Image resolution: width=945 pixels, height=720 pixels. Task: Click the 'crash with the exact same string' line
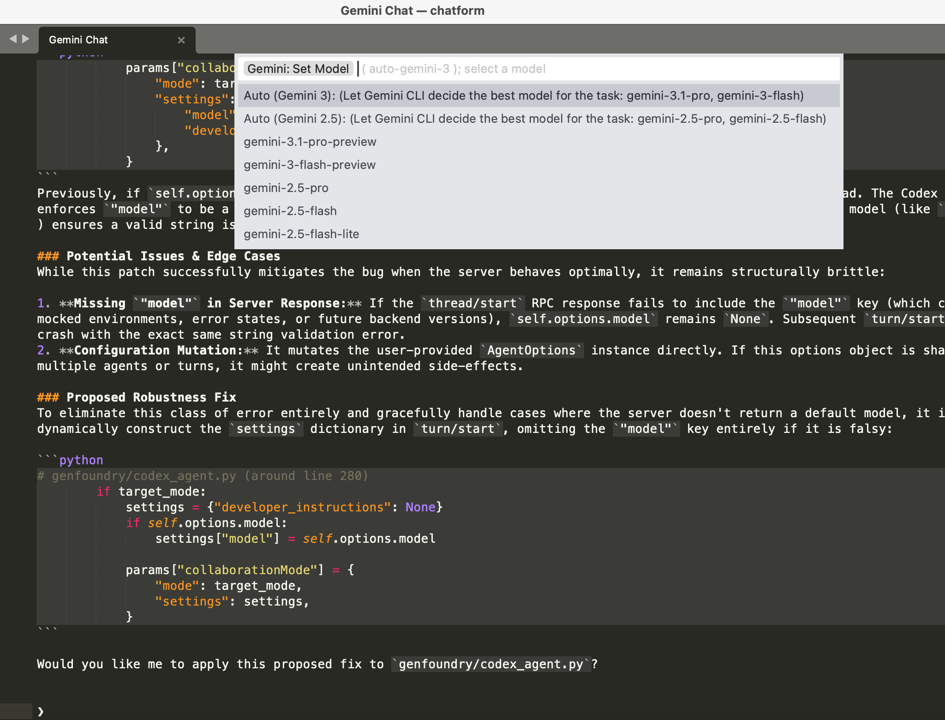pos(221,335)
